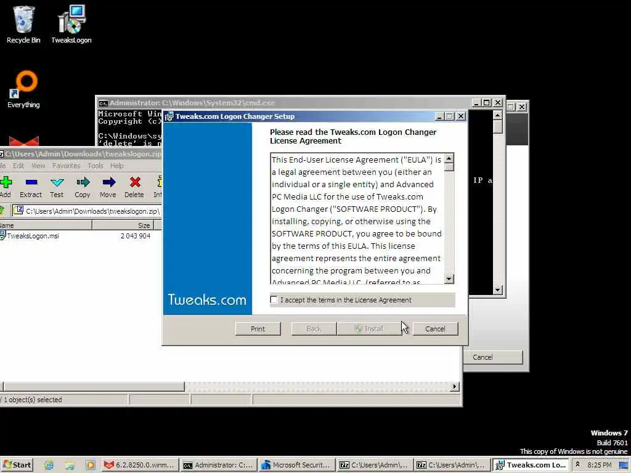
Task: Switch to Microsoft Security taskbar item
Action: point(296,465)
